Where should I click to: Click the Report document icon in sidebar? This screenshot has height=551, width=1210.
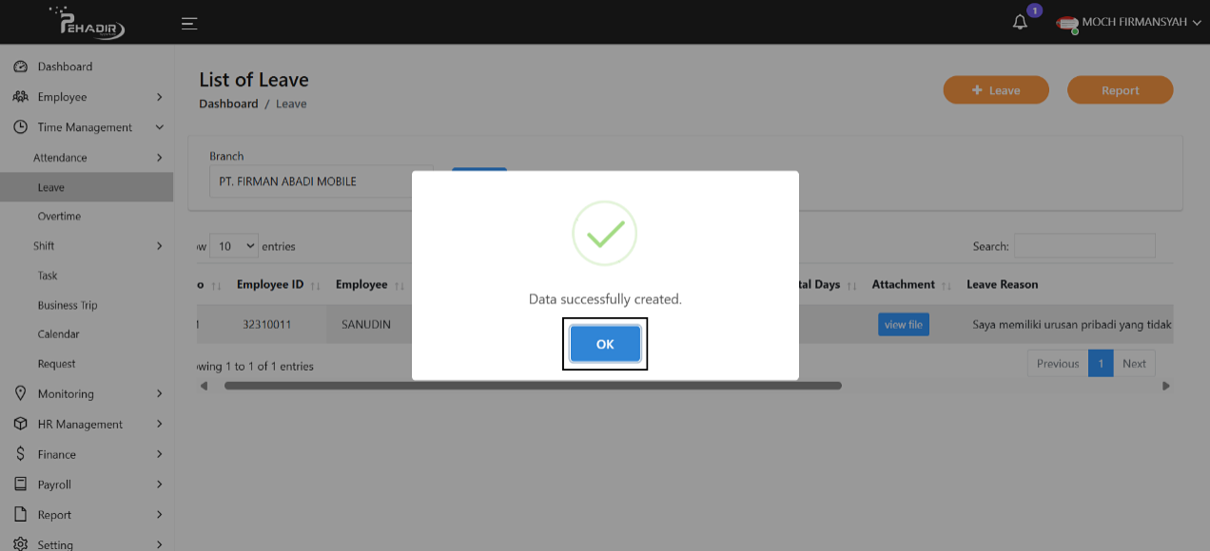click(x=20, y=515)
